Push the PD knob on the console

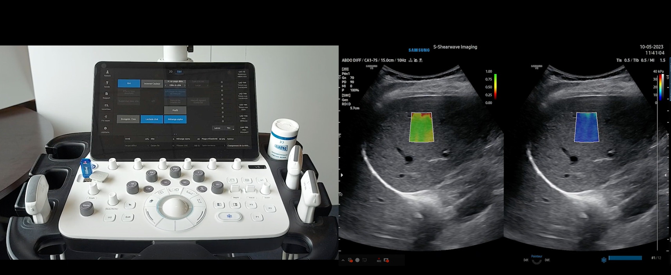(x=152, y=175)
